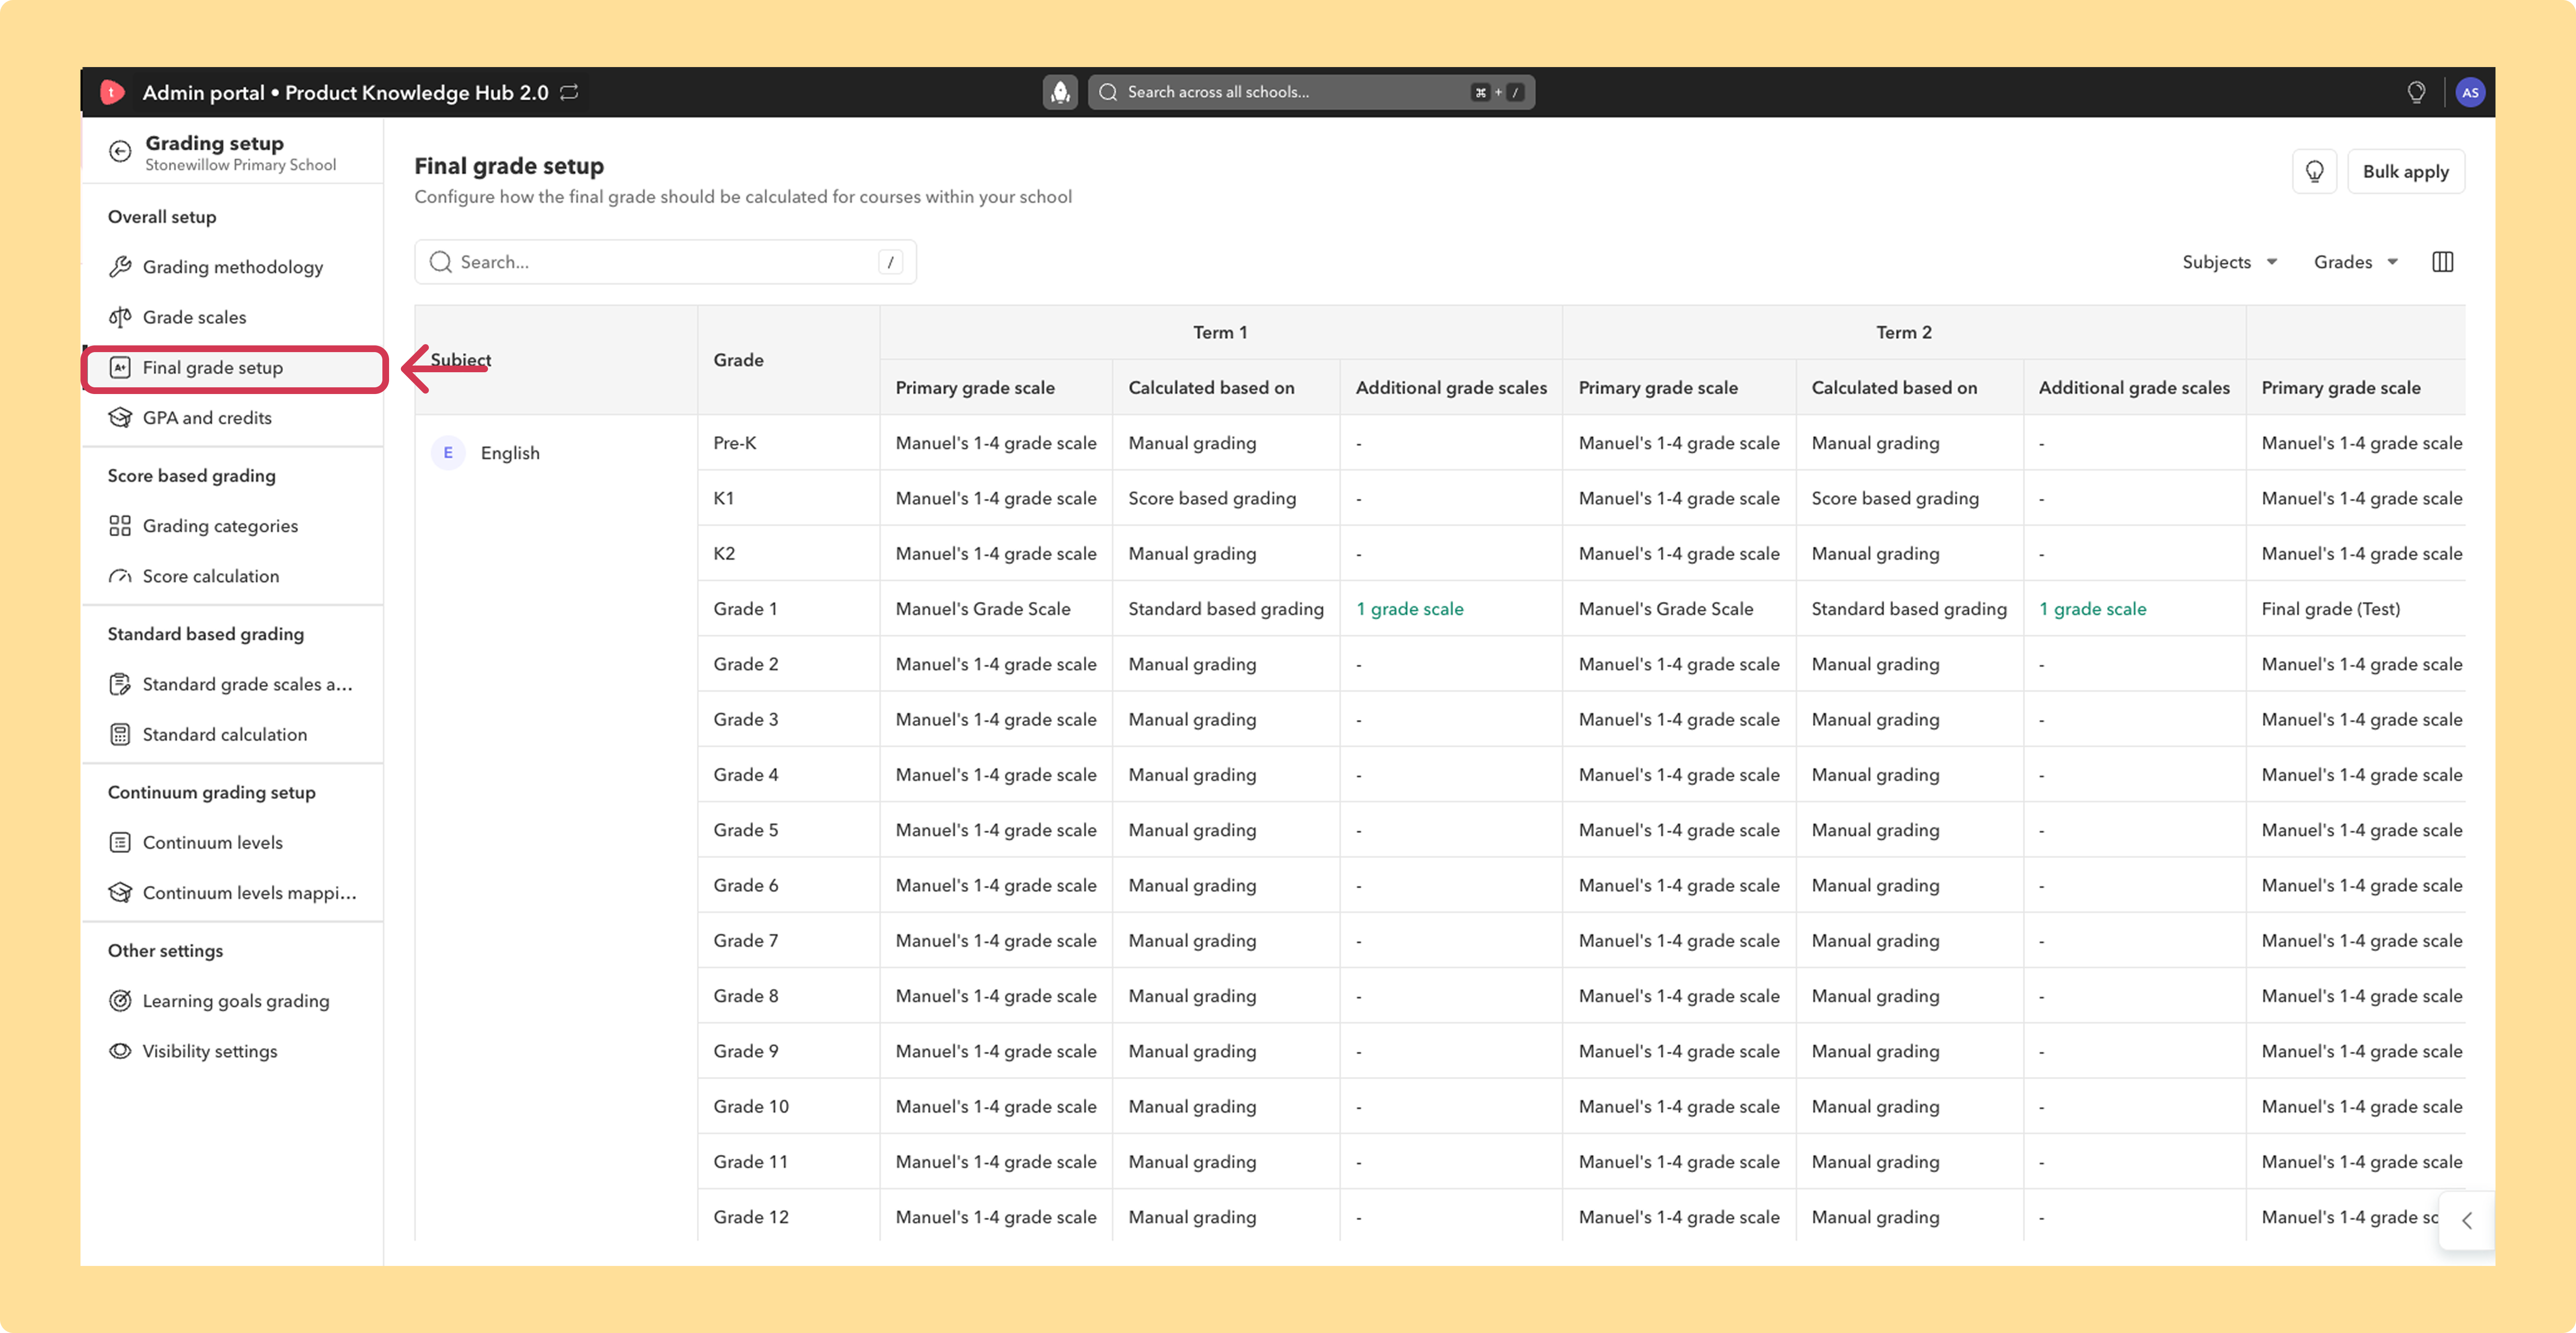2576x1333 pixels.
Task: Click the icon for Standard grade scales
Action: 120,684
